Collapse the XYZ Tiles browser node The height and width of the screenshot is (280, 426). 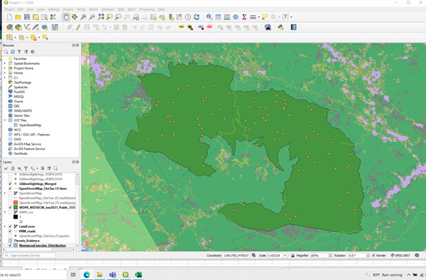tap(5, 120)
